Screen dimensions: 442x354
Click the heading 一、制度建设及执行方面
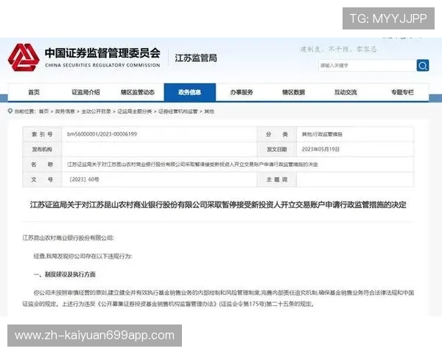(x=65, y=274)
